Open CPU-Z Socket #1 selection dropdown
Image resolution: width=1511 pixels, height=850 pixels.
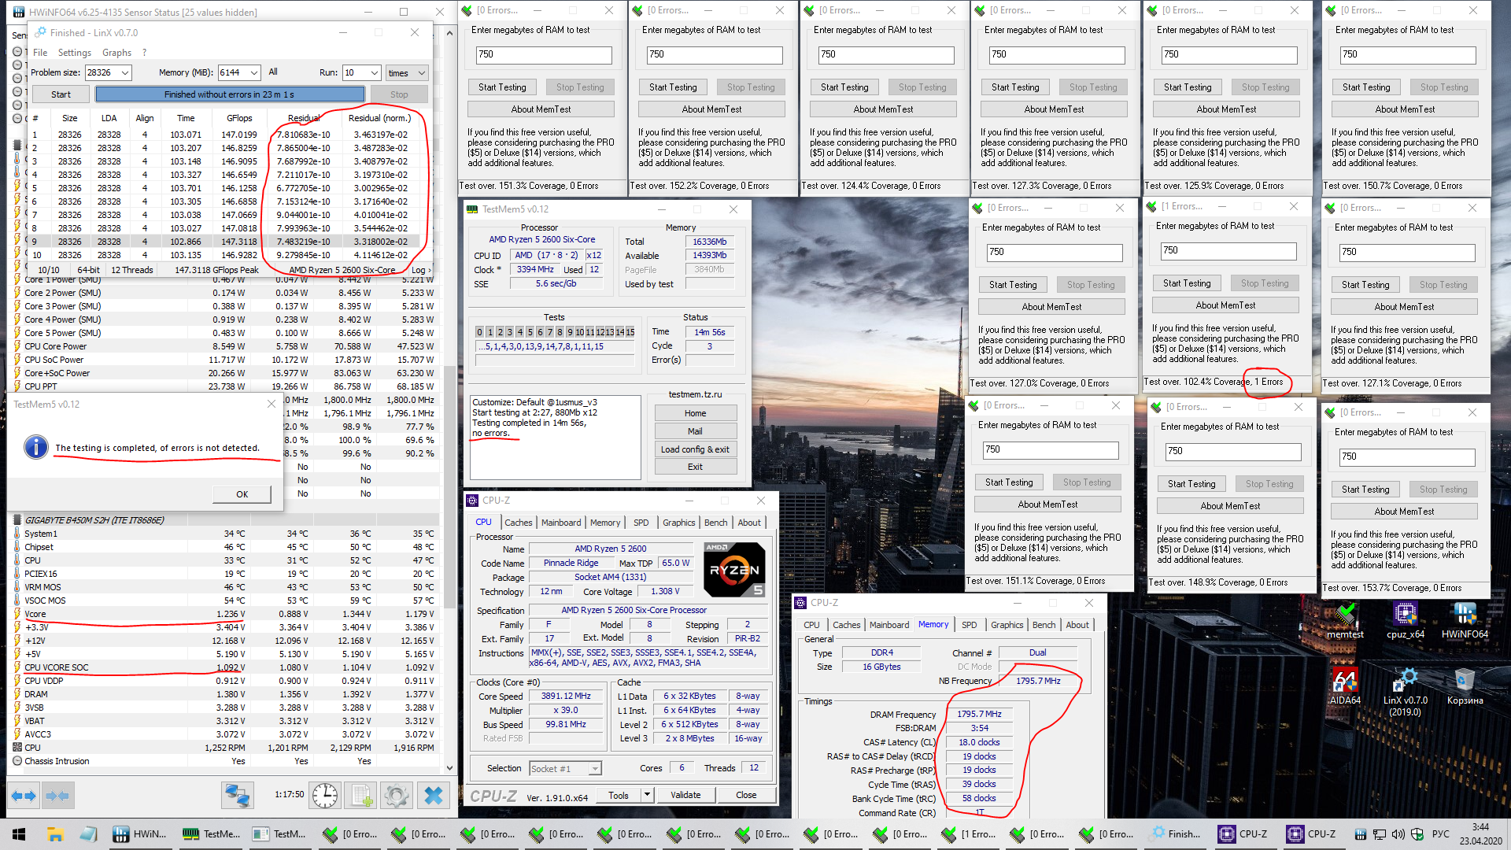point(595,769)
